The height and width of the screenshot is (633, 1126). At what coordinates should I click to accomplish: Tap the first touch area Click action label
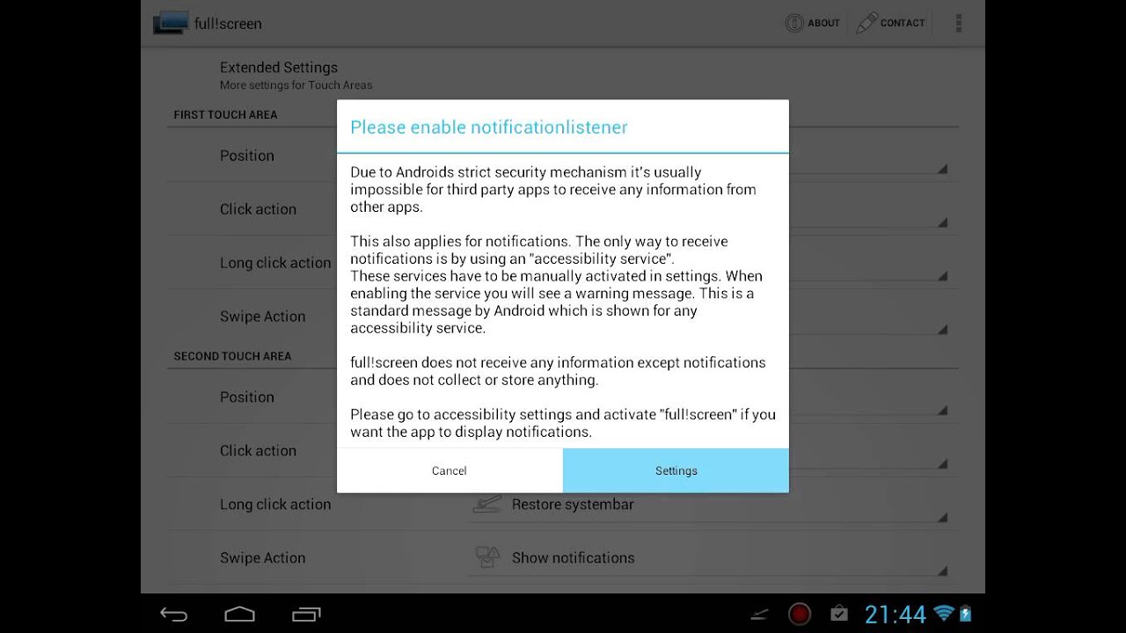[x=258, y=209]
